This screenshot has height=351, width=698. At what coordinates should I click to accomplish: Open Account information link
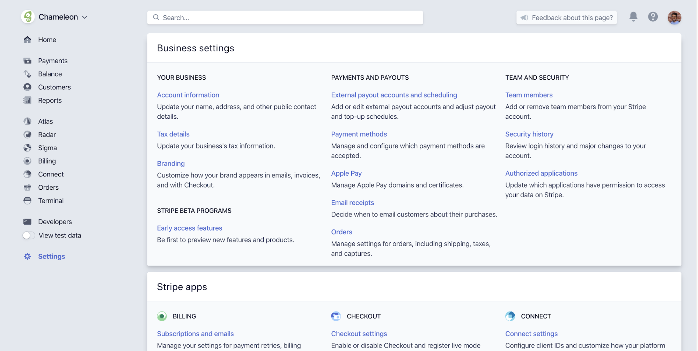[188, 95]
